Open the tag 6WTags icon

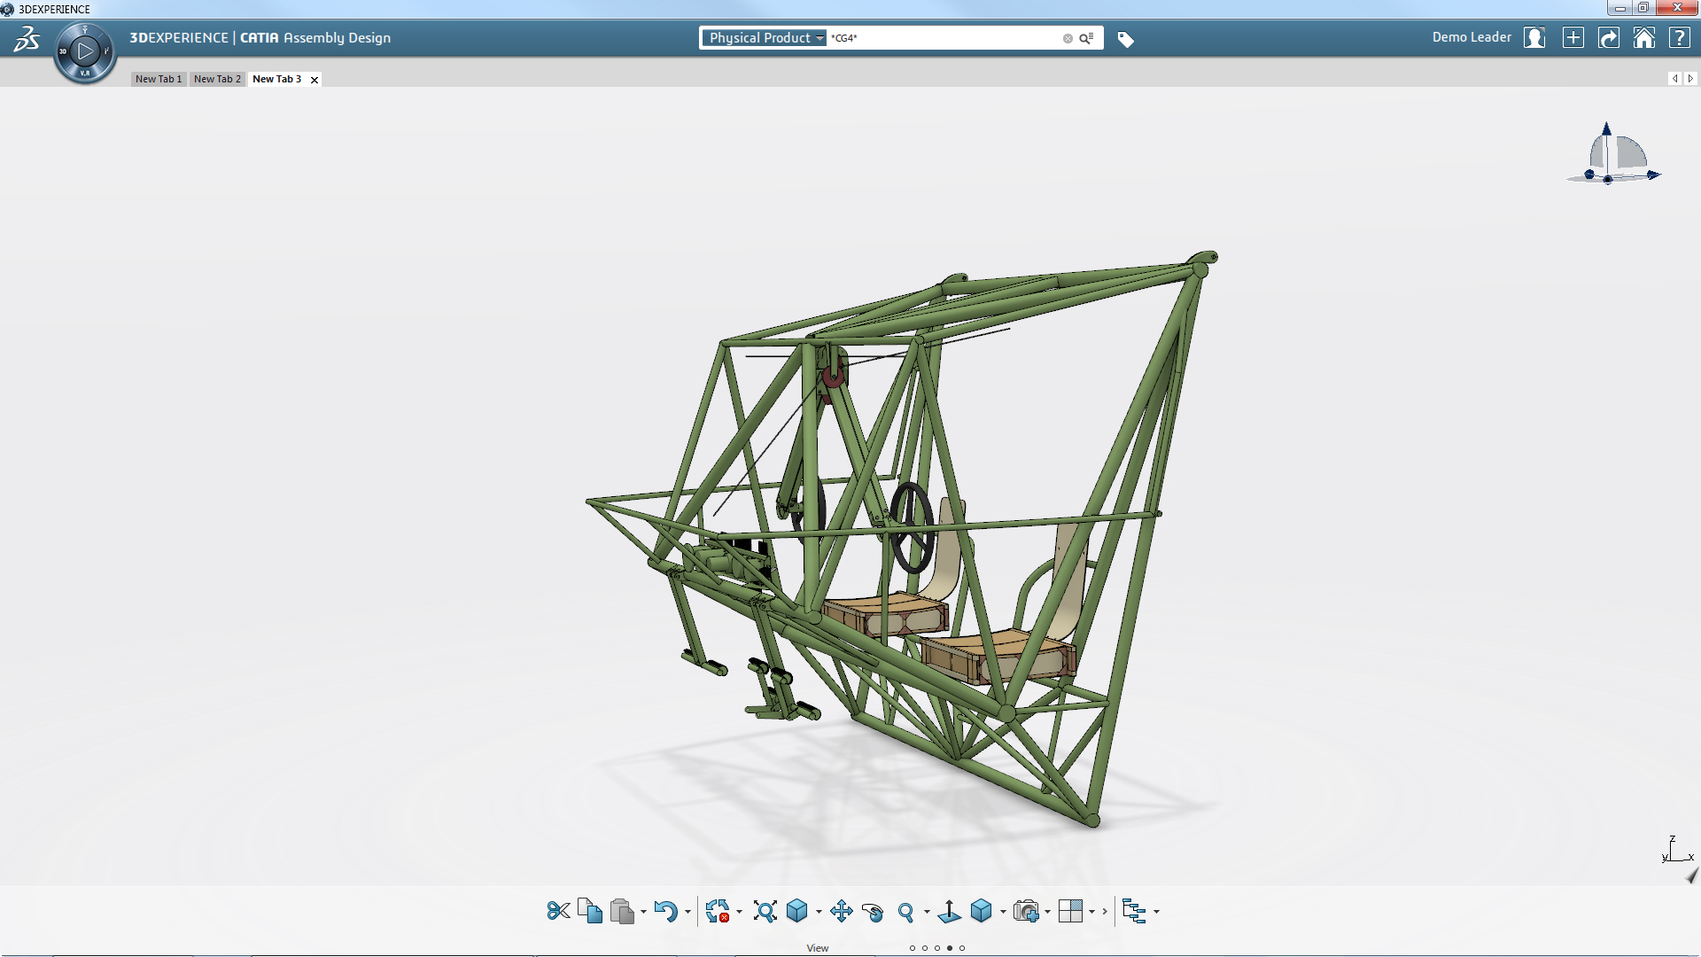point(1125,39)
